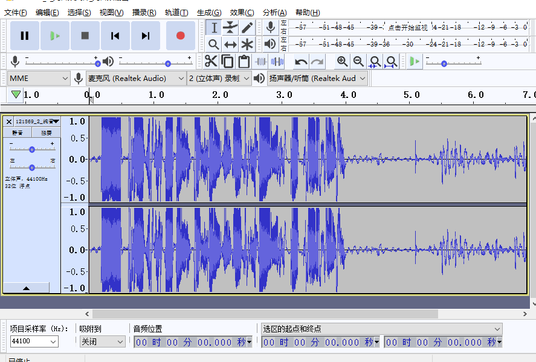The width and height of the screenshot is (536, 362).
Task: Select the Selection (I-beam) tool
Action: [214, 28]
